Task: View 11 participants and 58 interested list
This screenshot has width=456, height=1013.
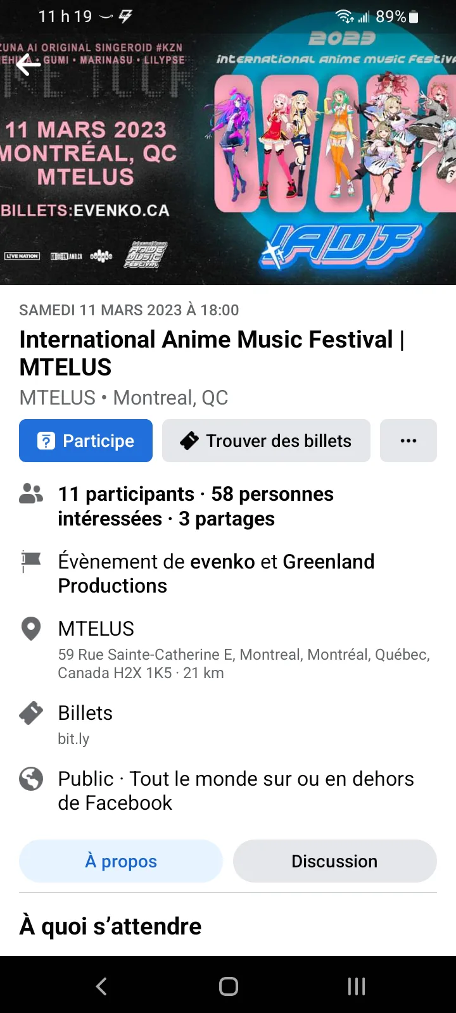Action: tap(196, 506)
